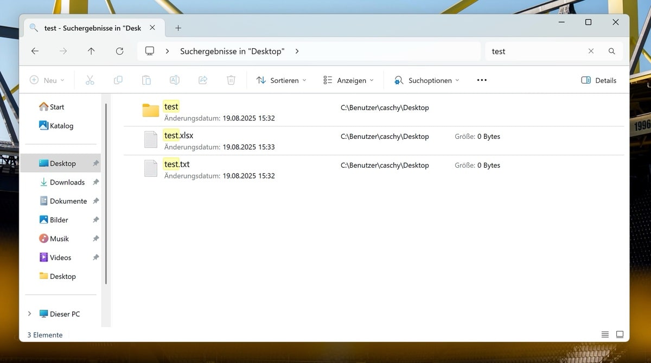
Task: Switch to details list view layout
Action: pos(605,335)
